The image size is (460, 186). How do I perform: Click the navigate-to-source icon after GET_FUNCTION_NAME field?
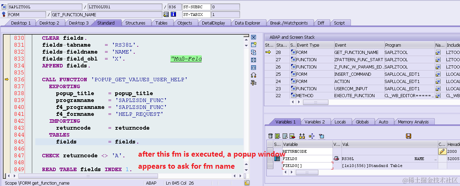point(166,15)
